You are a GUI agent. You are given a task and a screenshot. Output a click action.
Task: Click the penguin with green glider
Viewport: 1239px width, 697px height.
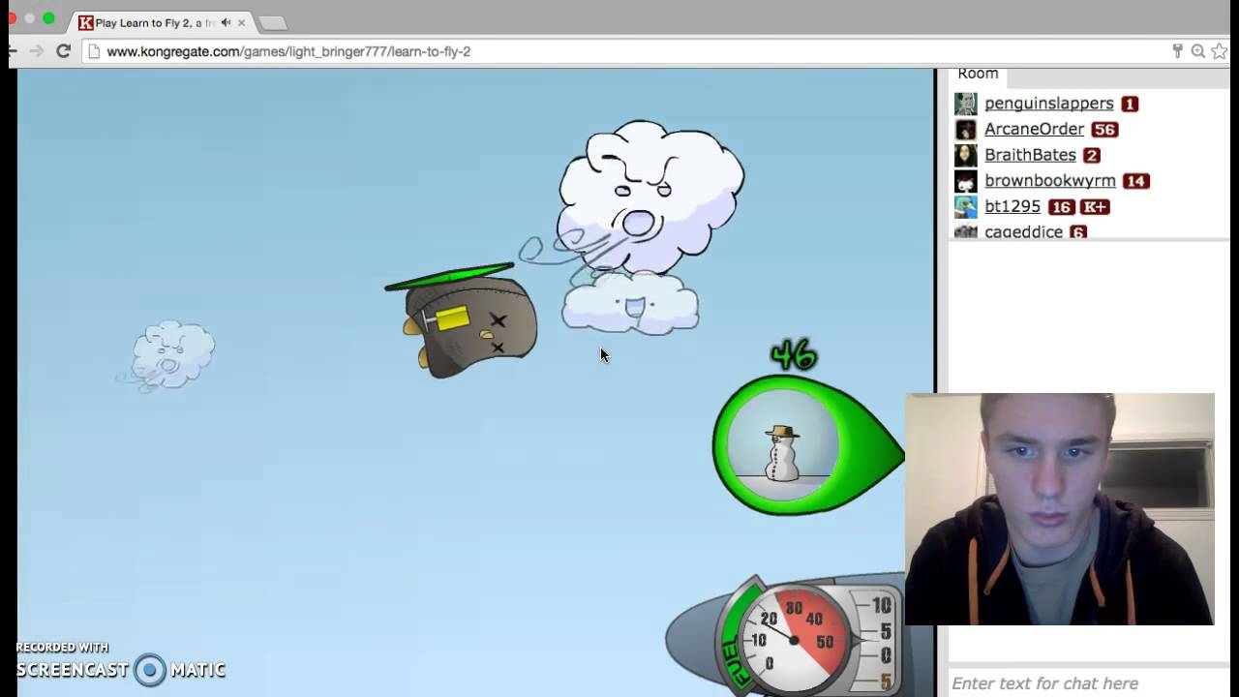click(463, 319)
